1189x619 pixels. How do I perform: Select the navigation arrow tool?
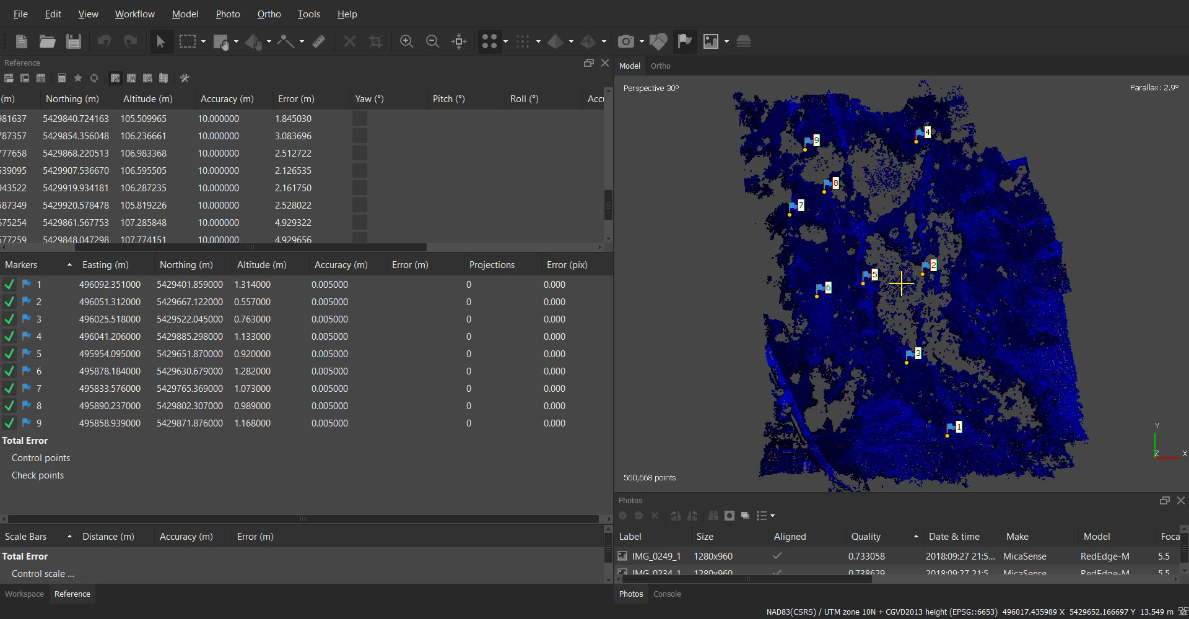(162, 42)
